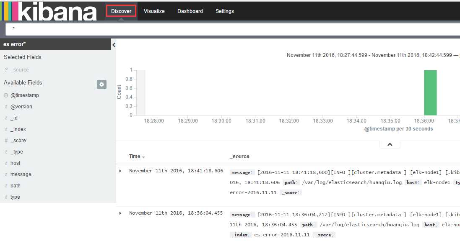
Task: Click the number icon beside _score
Action: 6,141
